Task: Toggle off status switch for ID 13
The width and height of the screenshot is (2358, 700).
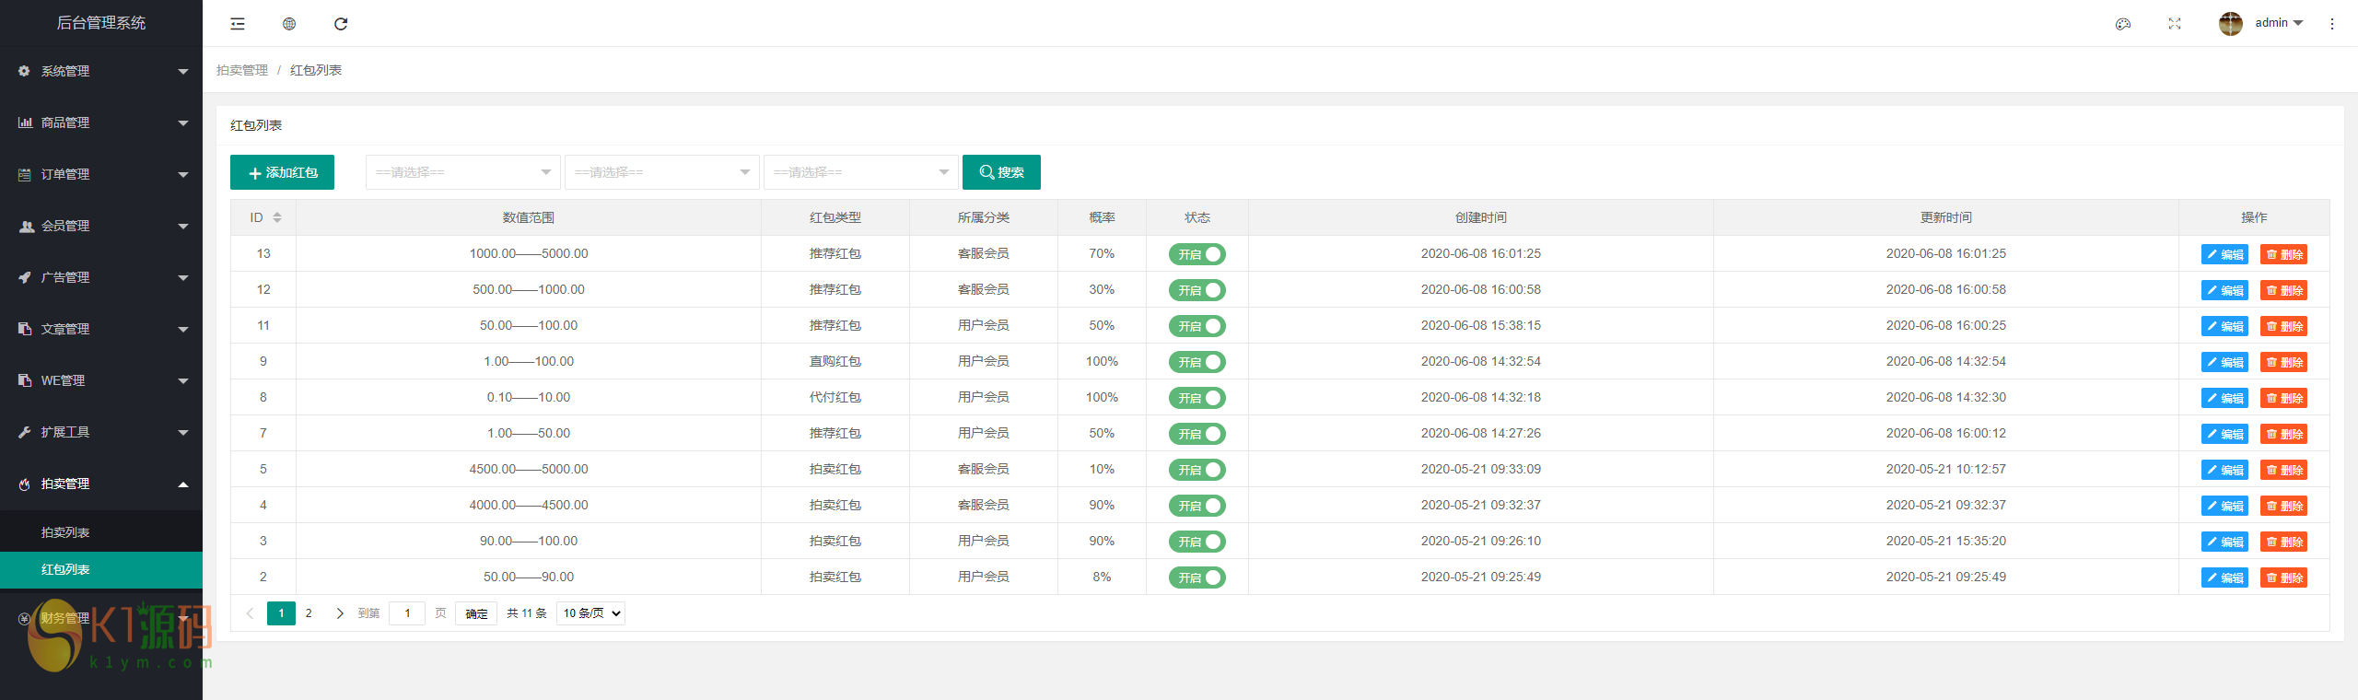Action: click(1197, 254)
